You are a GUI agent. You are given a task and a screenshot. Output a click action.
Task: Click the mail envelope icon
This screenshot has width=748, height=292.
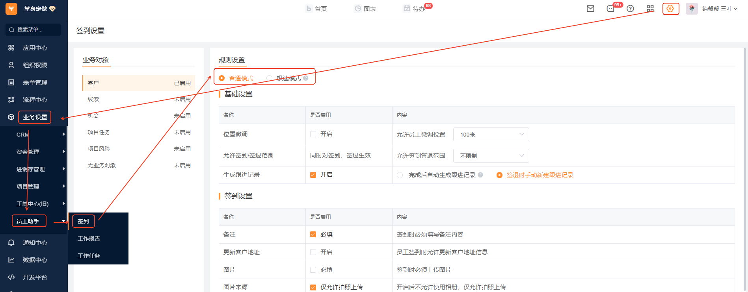(590, 9)
